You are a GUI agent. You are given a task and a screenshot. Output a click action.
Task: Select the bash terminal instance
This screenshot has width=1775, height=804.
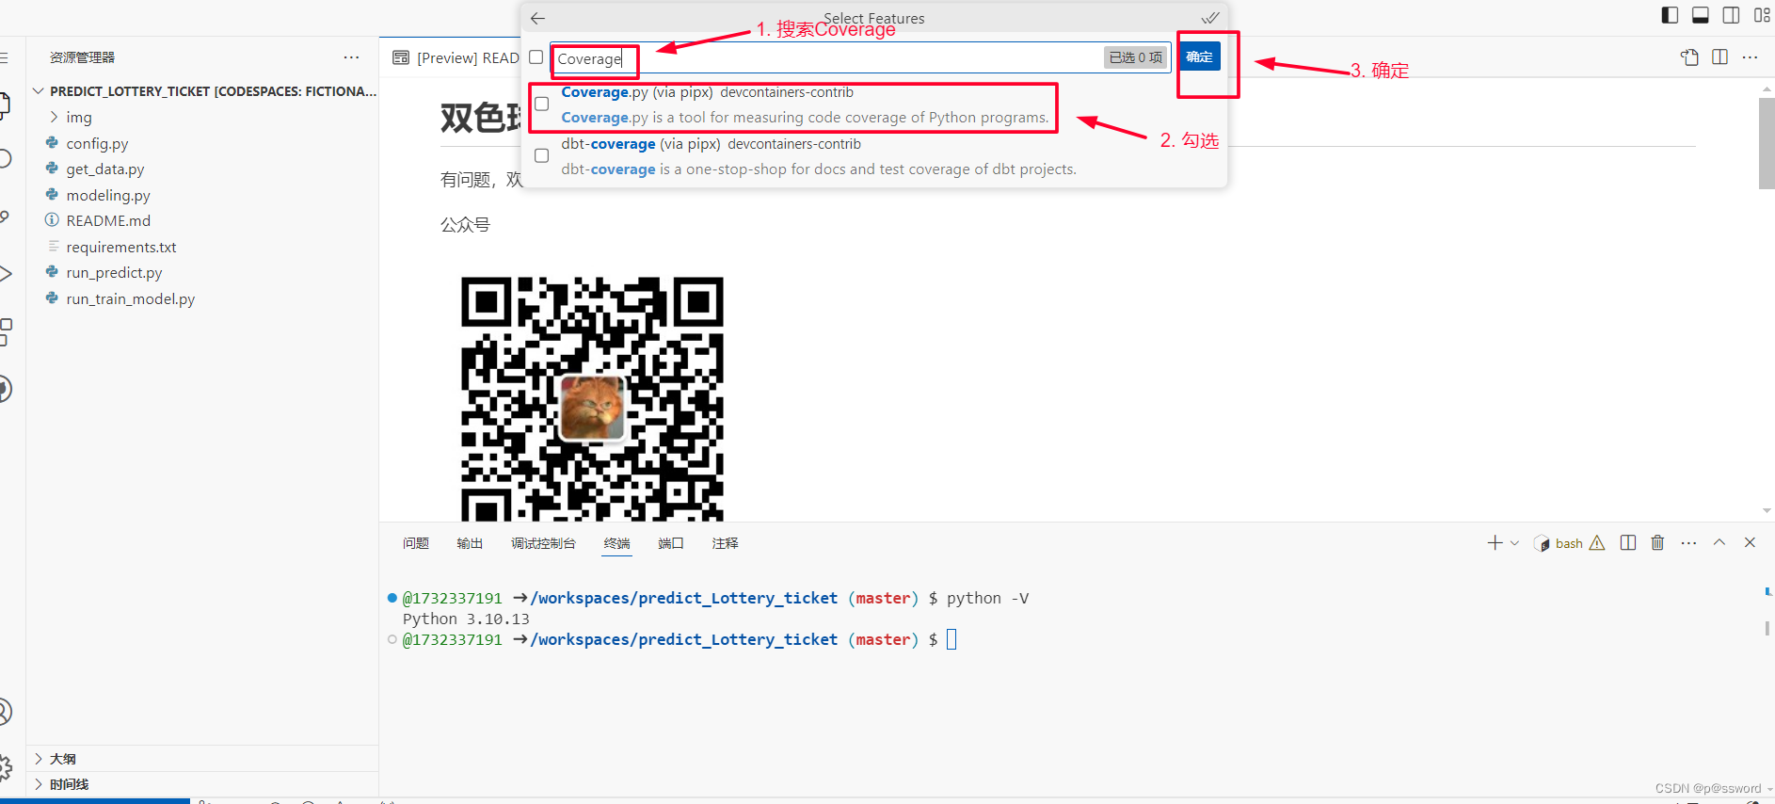1559,543
